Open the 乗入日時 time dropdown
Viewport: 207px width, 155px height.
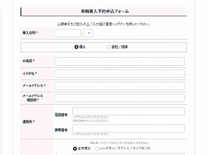(88, 33)
